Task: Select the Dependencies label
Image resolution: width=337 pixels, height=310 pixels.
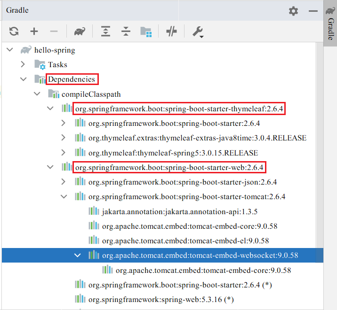Action: (x=72, y=79)
